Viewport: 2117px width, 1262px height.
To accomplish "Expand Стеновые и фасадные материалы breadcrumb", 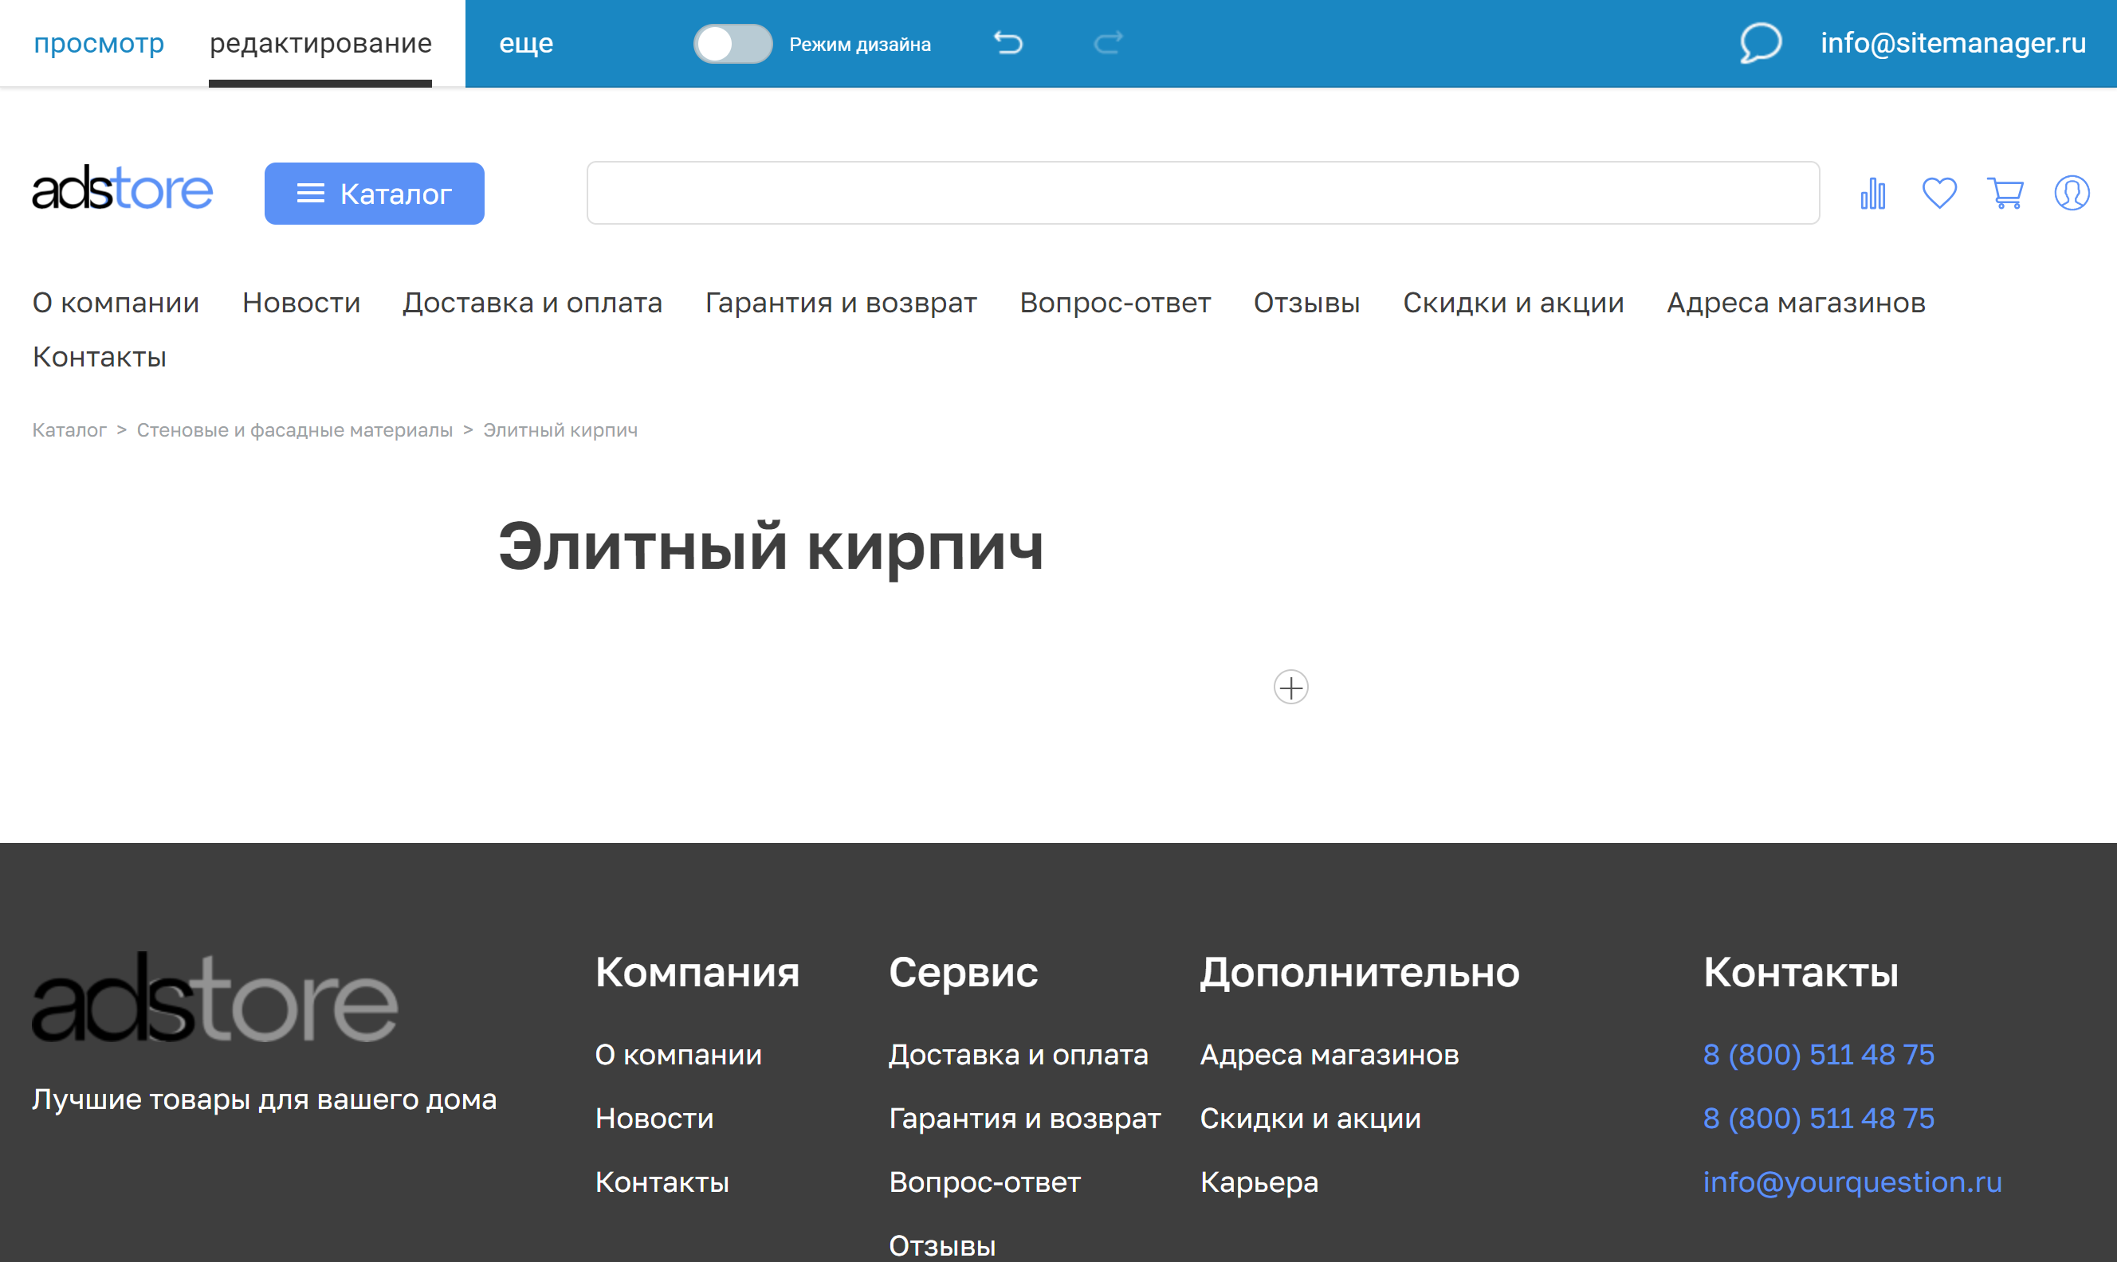I will point(294,429).
